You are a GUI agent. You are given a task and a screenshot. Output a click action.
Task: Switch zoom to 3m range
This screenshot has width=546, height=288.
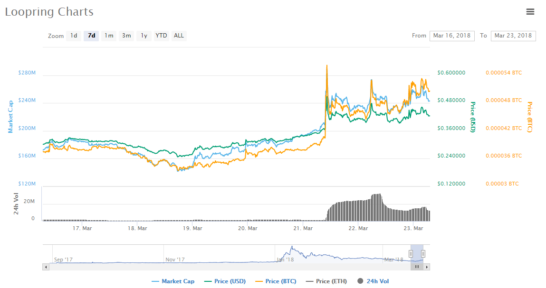pos(126,36)
